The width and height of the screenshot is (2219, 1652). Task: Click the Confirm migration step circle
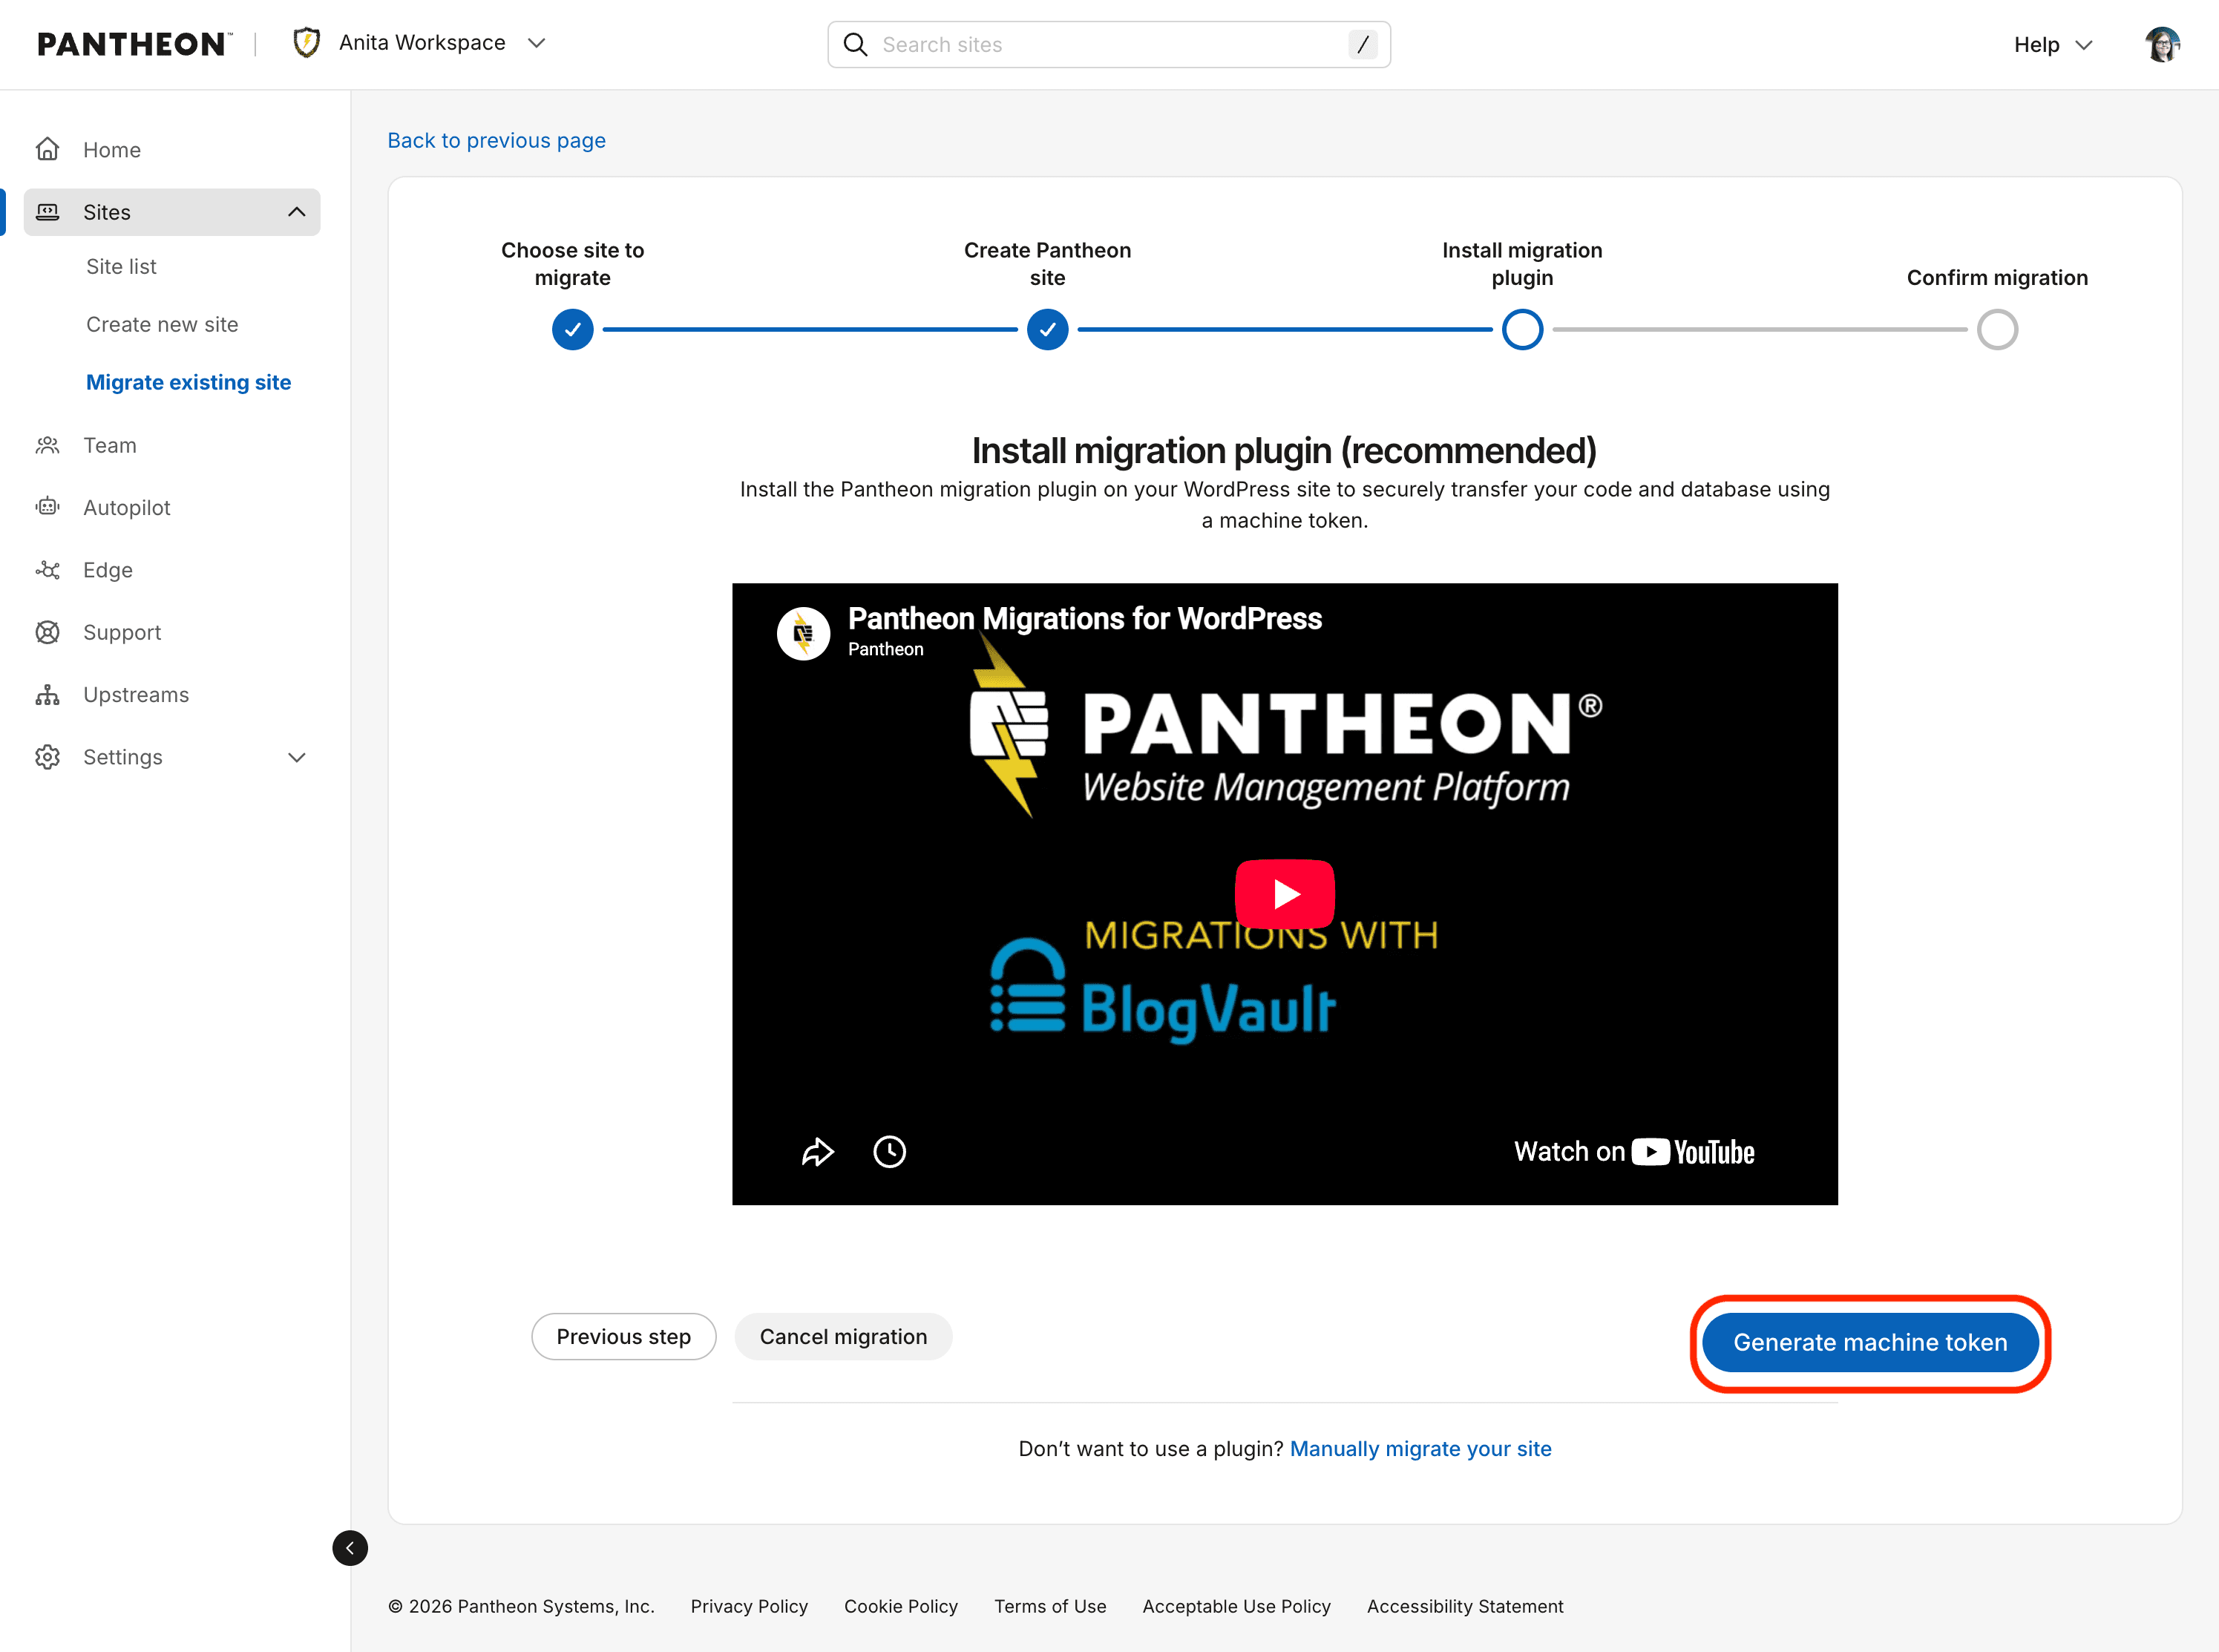click(1997, 330)
